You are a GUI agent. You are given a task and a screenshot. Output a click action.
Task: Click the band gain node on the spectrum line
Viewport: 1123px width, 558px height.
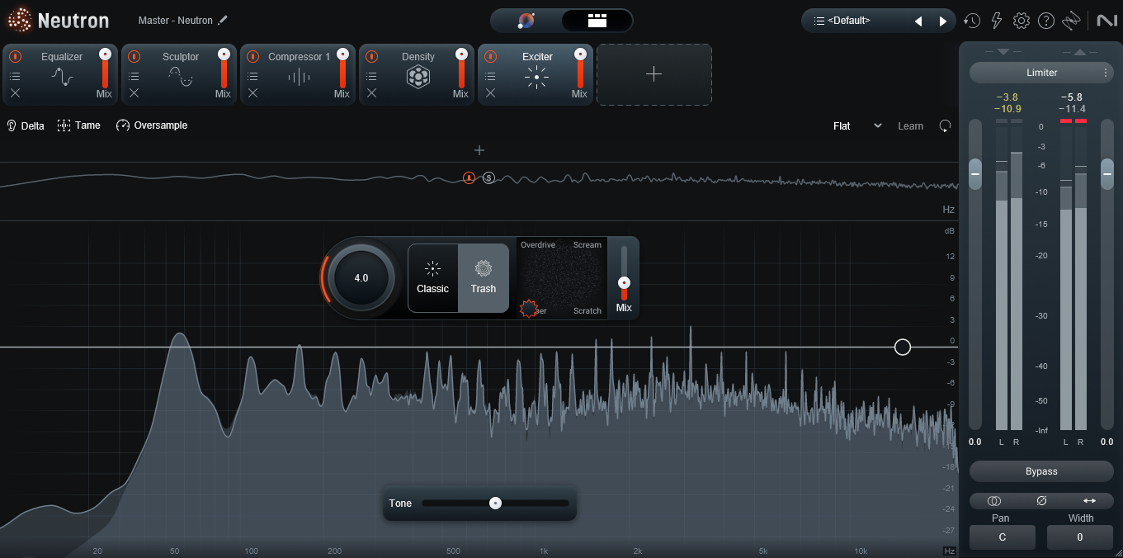(903, 347)
